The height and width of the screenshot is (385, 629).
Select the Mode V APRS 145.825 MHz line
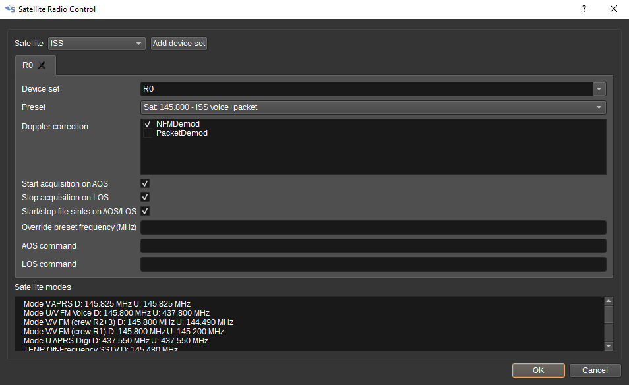coord(107,304)
